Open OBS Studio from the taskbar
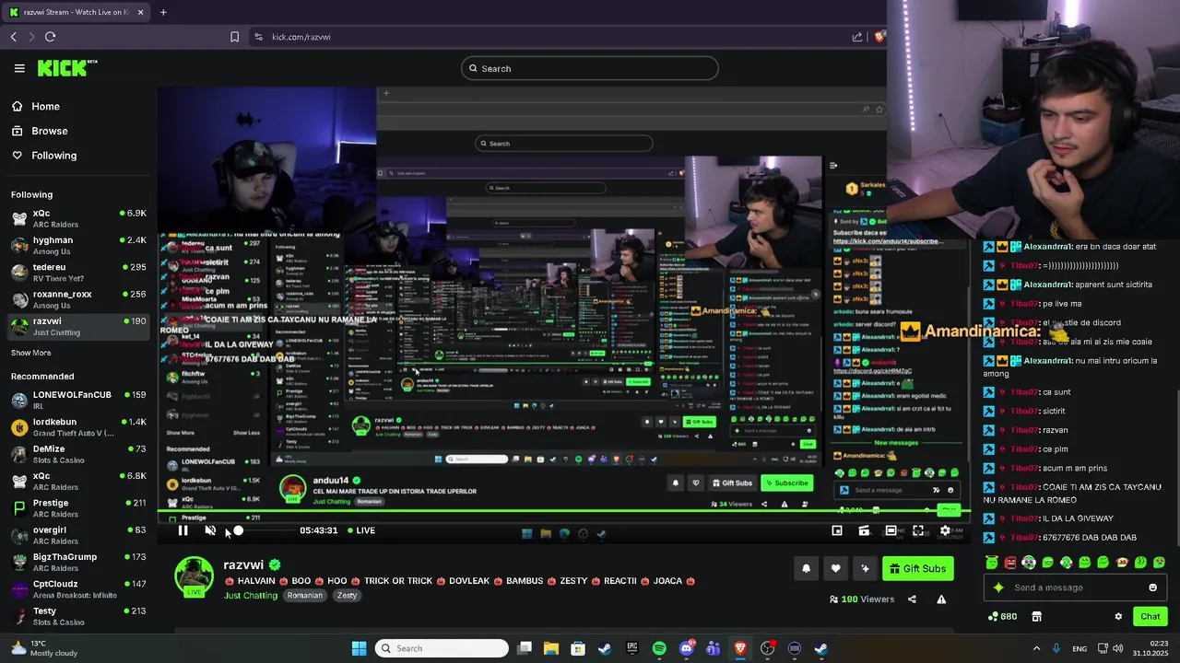The image size is (1180, 663). (x=767, y=648)
